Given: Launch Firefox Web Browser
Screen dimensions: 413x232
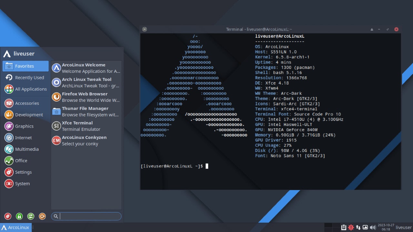Looking at the screenshot, I should tap(86, 97).
